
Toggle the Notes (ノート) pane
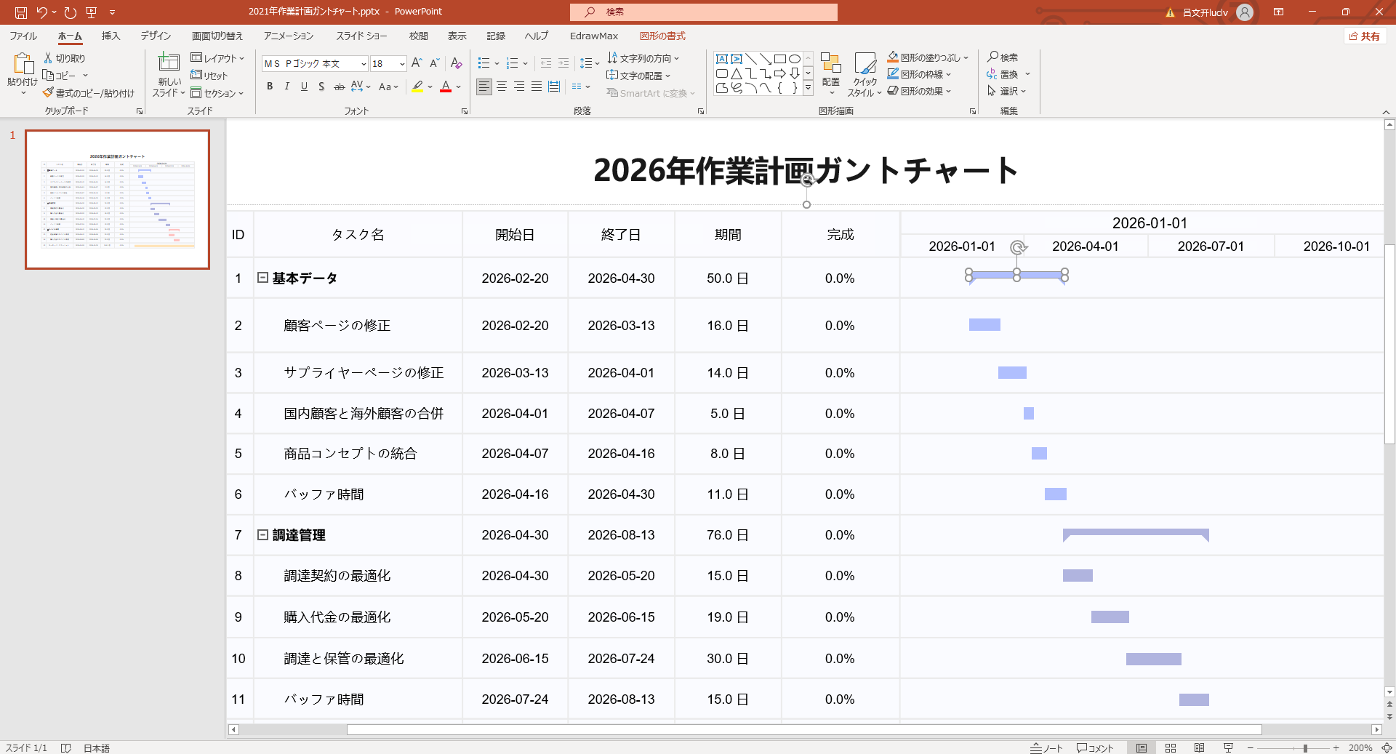pos(1046,747)
